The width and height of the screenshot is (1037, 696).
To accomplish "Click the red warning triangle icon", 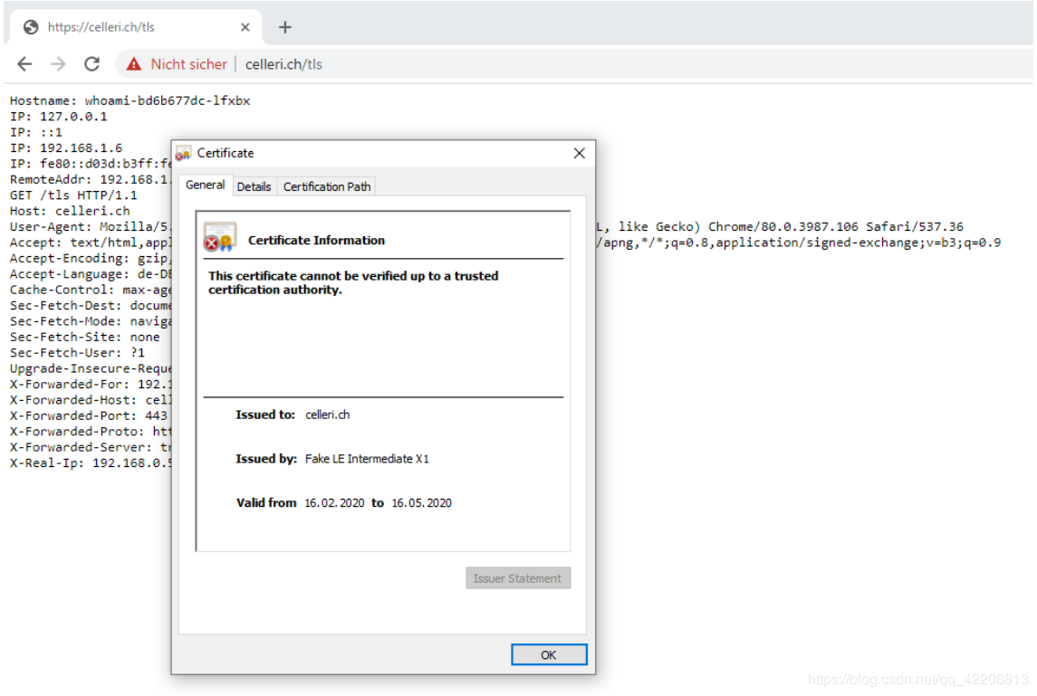I will [x=134, y=64].
